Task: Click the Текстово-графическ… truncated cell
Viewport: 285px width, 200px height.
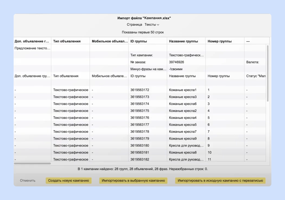Action: 186,55
